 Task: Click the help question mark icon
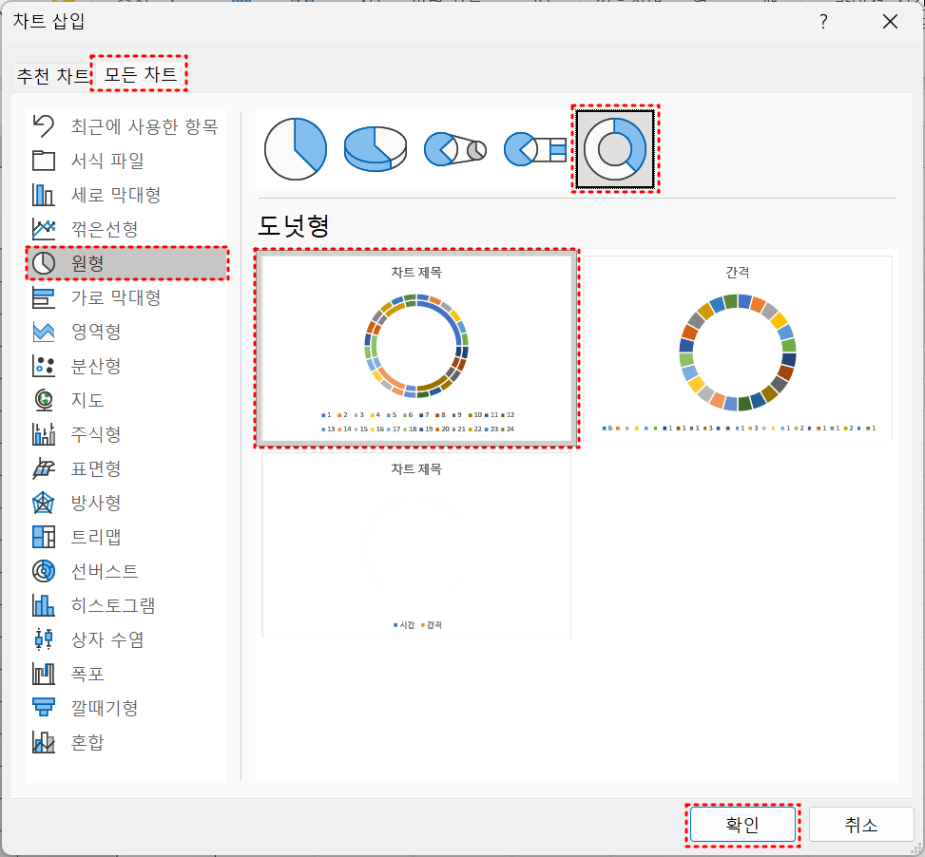[823, 23]
